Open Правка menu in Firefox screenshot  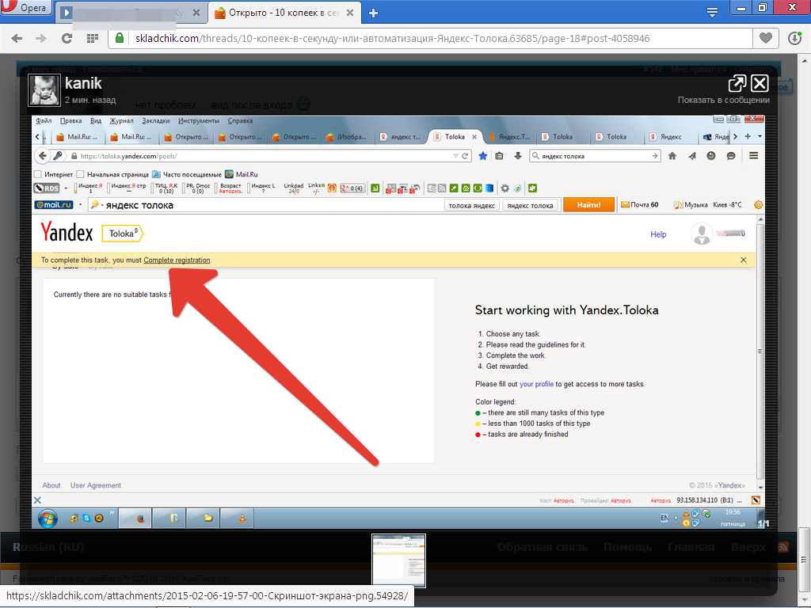pos(70,120)
